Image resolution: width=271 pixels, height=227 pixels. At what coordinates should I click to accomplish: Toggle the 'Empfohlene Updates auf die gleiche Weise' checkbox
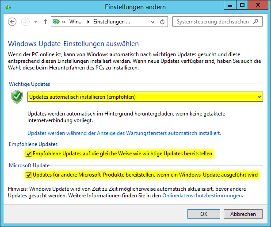28,154
